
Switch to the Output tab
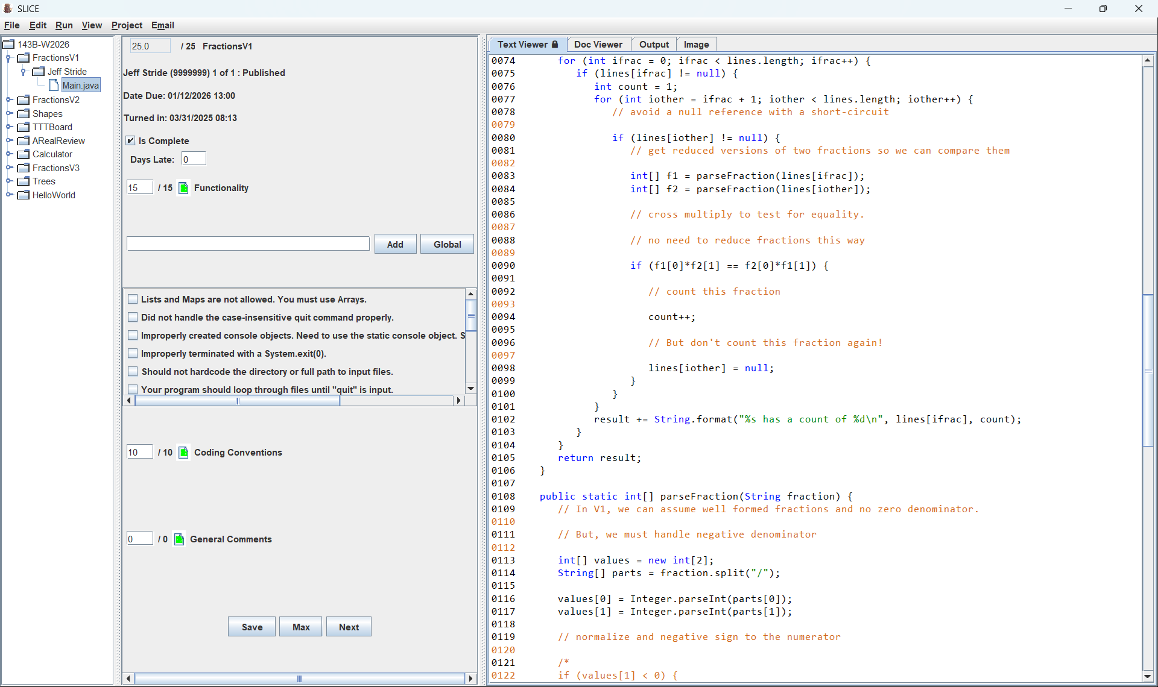coord(654,45)
